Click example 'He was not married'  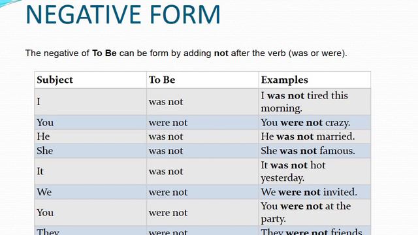point(308,136)
